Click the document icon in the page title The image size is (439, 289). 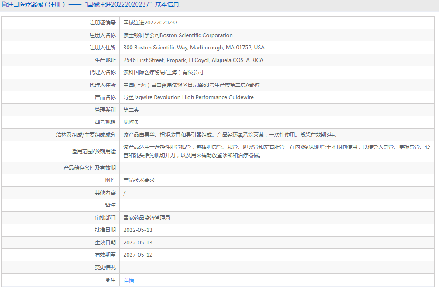pos(4,4)
